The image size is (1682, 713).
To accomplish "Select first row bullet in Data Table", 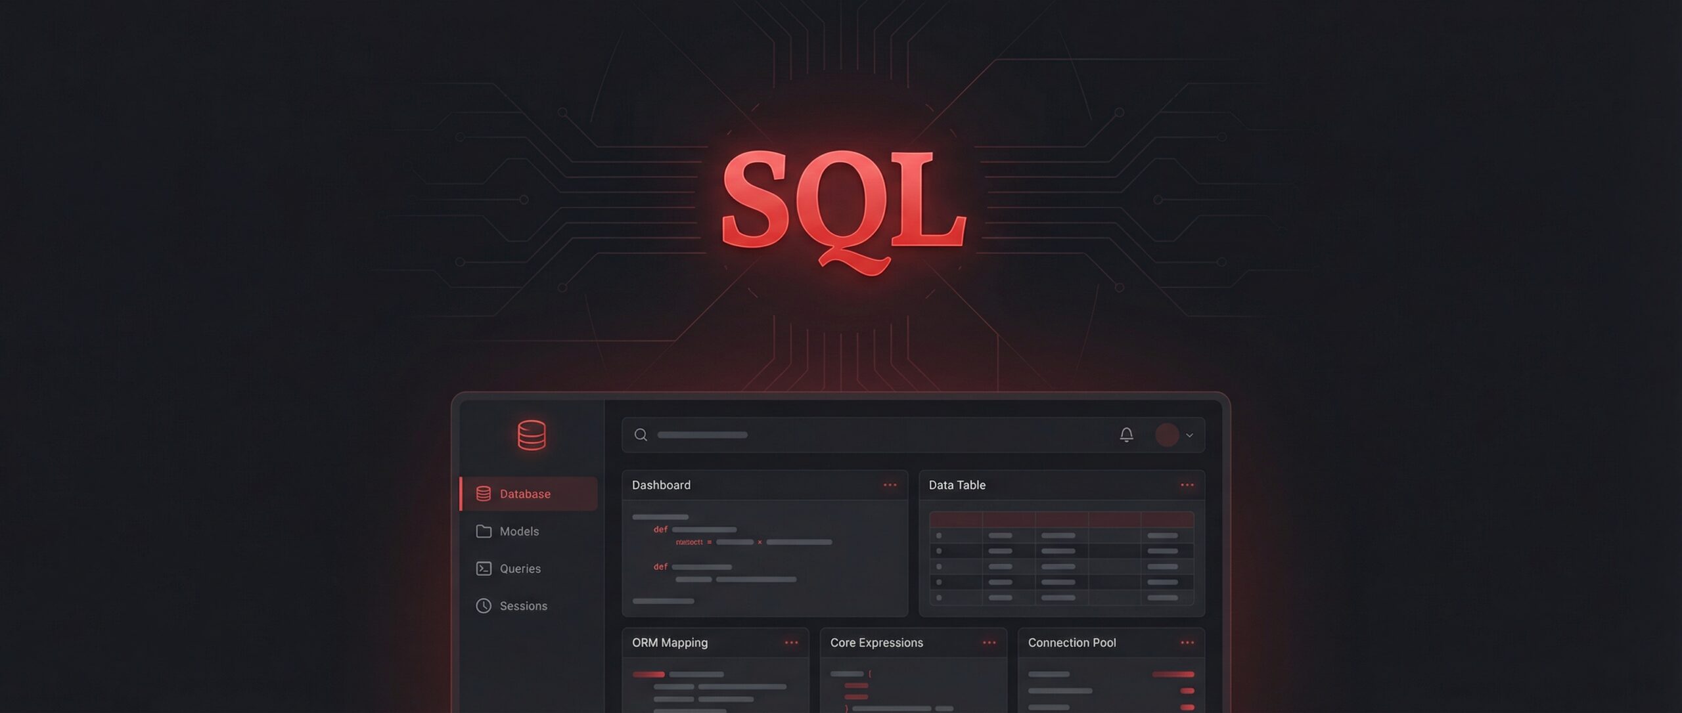I will tap(939, 536).
